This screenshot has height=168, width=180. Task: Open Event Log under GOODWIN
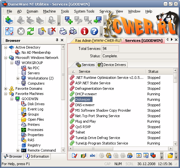[x=35, y=109]
